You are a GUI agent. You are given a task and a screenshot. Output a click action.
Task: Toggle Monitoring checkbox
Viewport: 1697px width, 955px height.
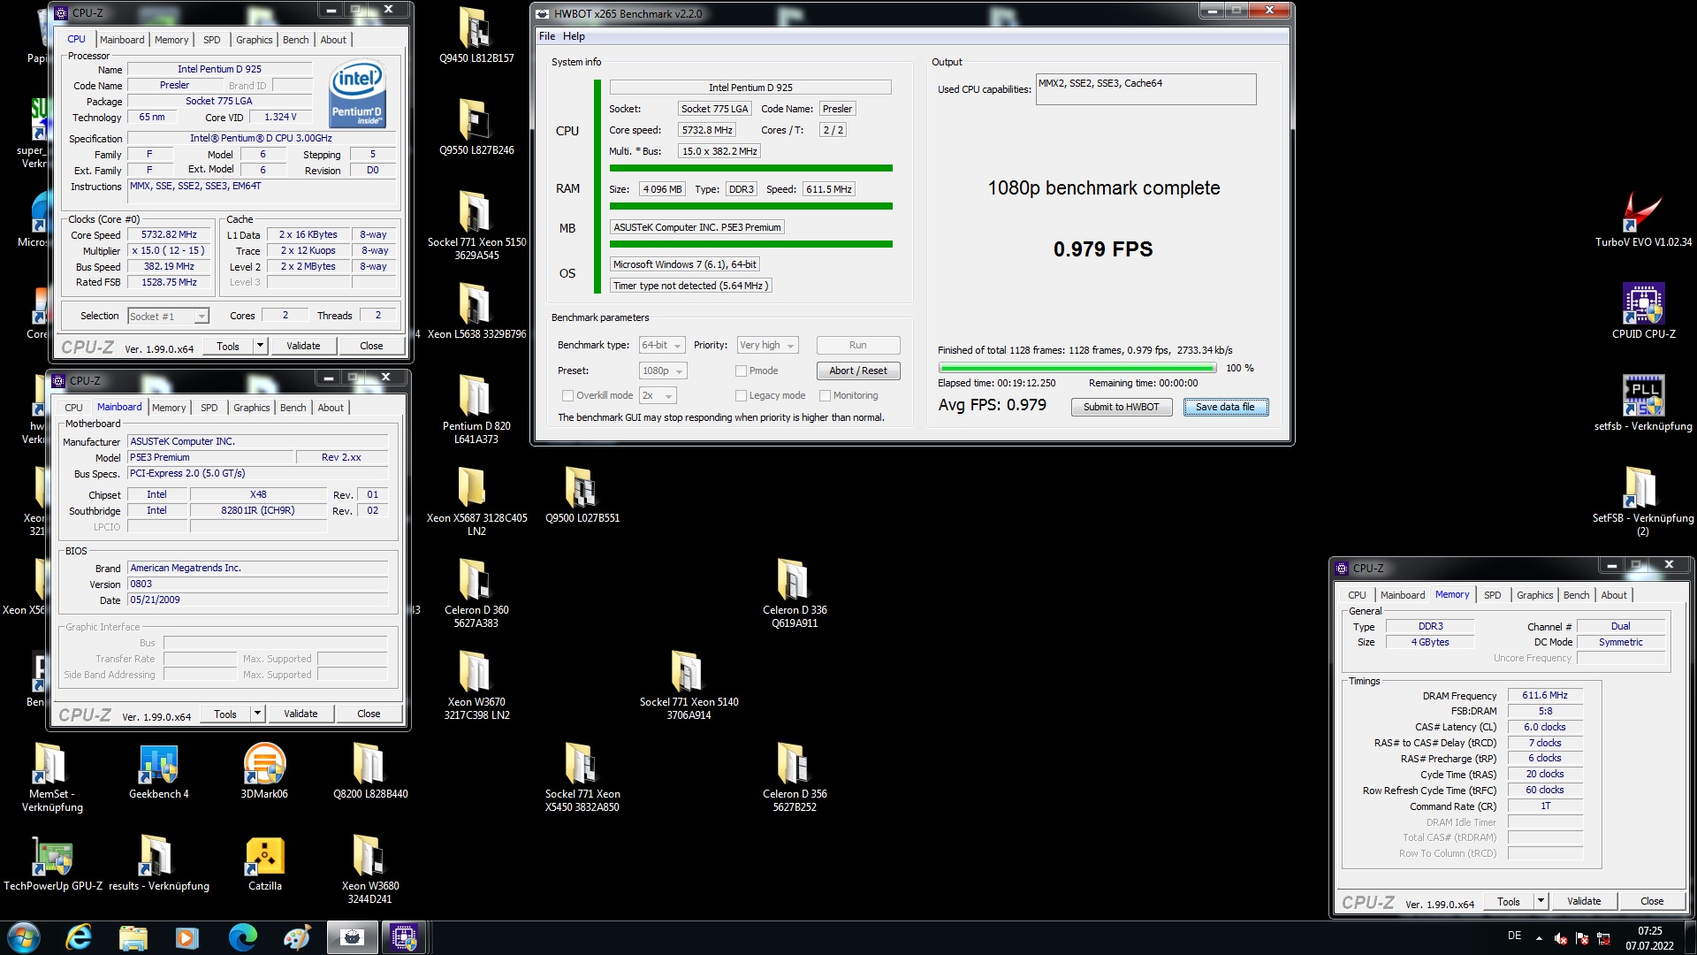(x=825, y=395)
